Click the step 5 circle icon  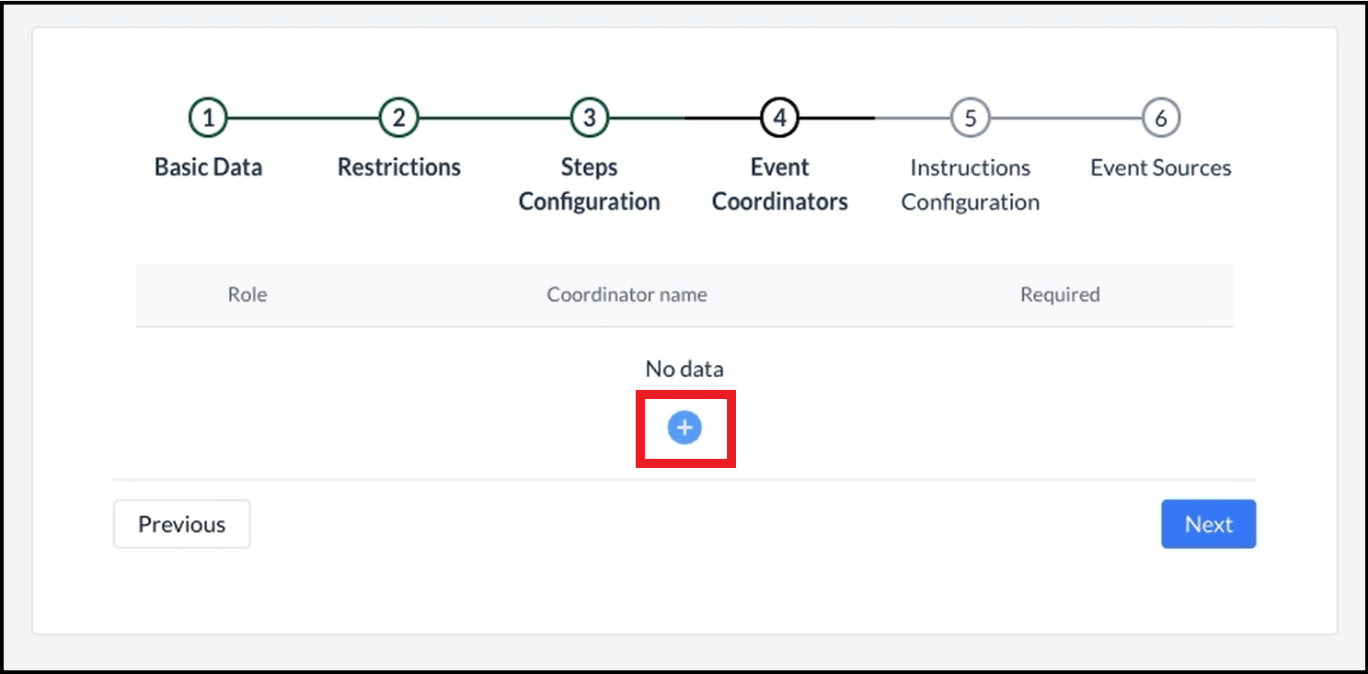pos(970,118)
